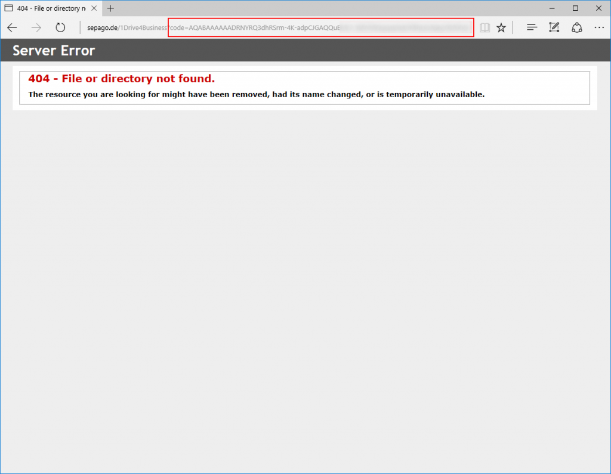This screenshot has height=474, width=611.
Task: Select the 404 - File or directory tab
Action: pos(51,8)
